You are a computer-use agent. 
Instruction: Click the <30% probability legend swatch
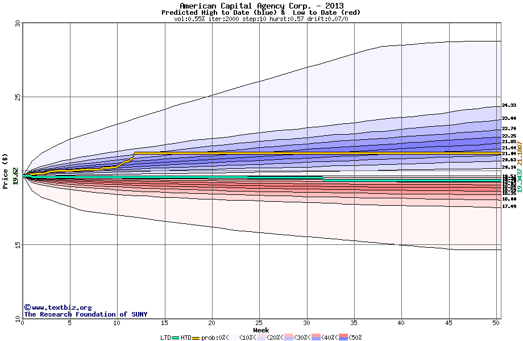288,338
